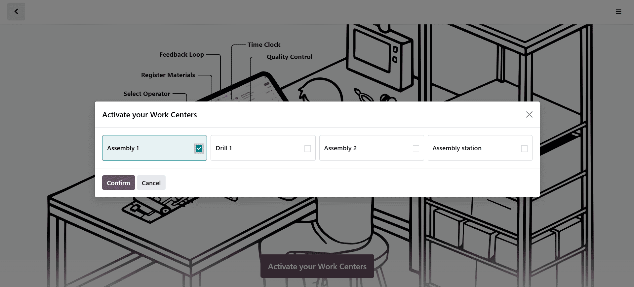This screenshot has height=287, width=634.
Task: Click the Register Materials label
Action: [168, 75]
